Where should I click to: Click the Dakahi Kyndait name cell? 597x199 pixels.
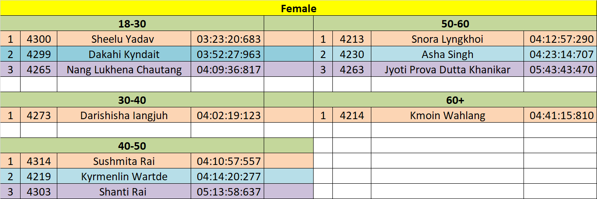[124, 55]
